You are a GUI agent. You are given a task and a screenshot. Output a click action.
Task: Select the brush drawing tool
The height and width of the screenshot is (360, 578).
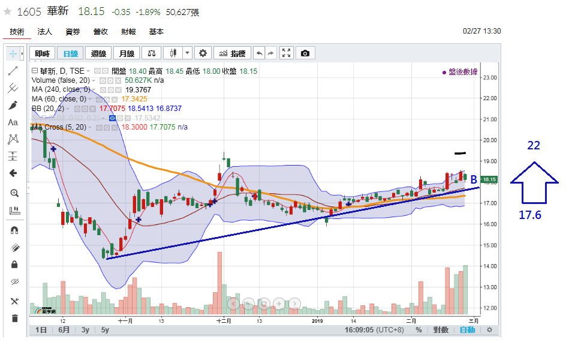point(13,105)
